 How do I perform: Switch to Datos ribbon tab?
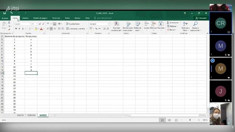(67, 18)
